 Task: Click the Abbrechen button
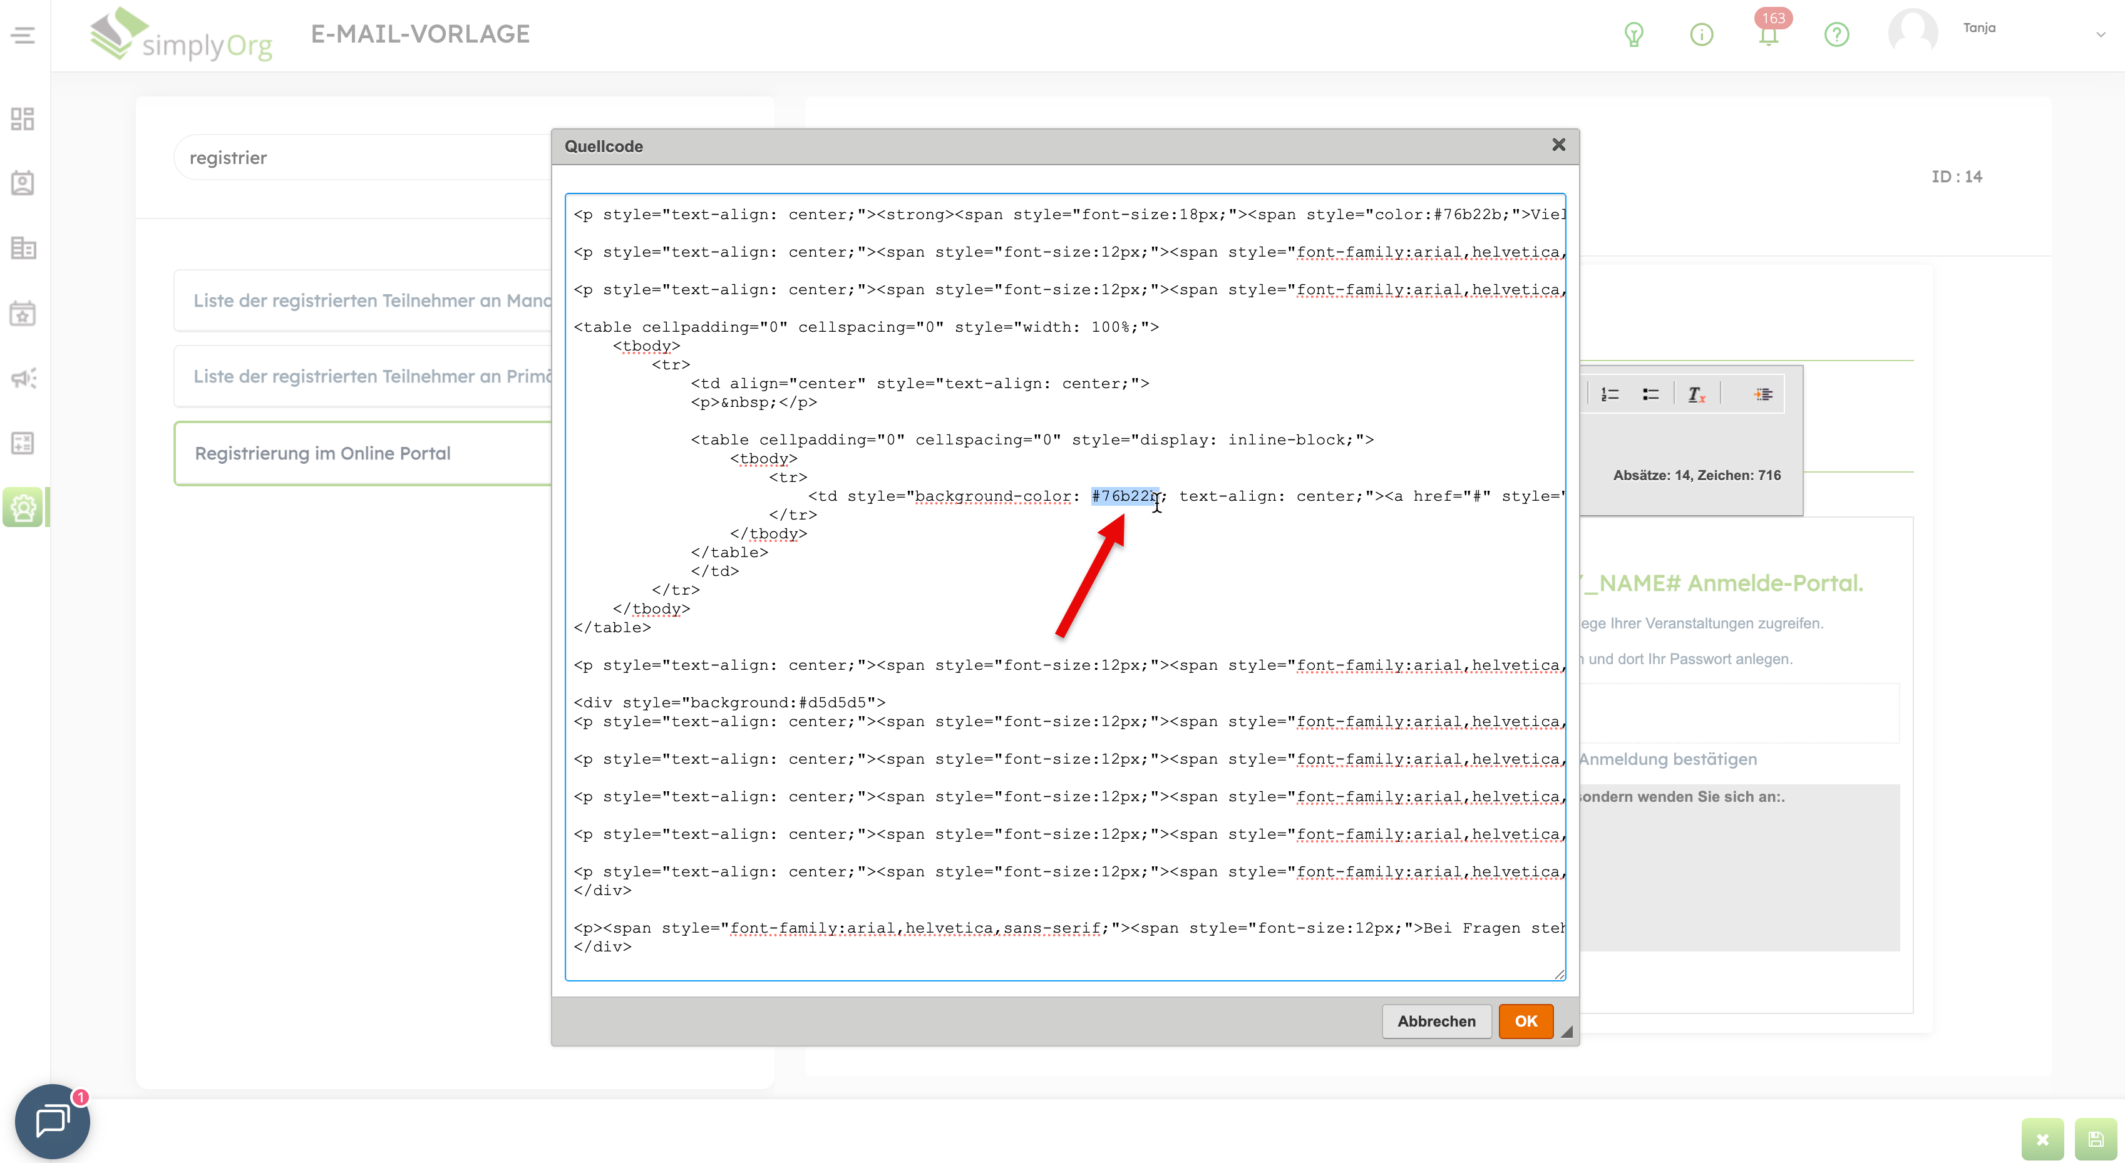tap(1436, 1021)
